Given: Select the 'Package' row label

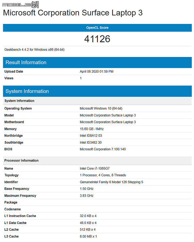Looking at the screenshot, I should click(x=11, y=202).
